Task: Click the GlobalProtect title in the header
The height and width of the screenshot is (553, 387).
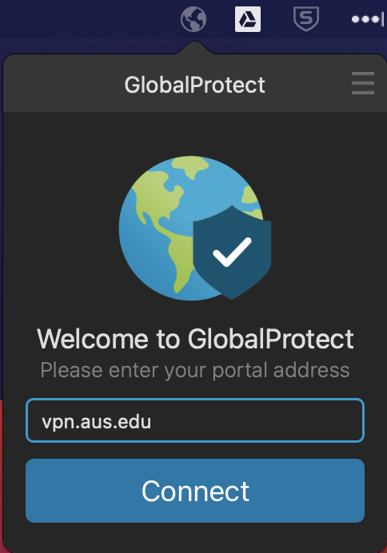Action: pos(194,85)
